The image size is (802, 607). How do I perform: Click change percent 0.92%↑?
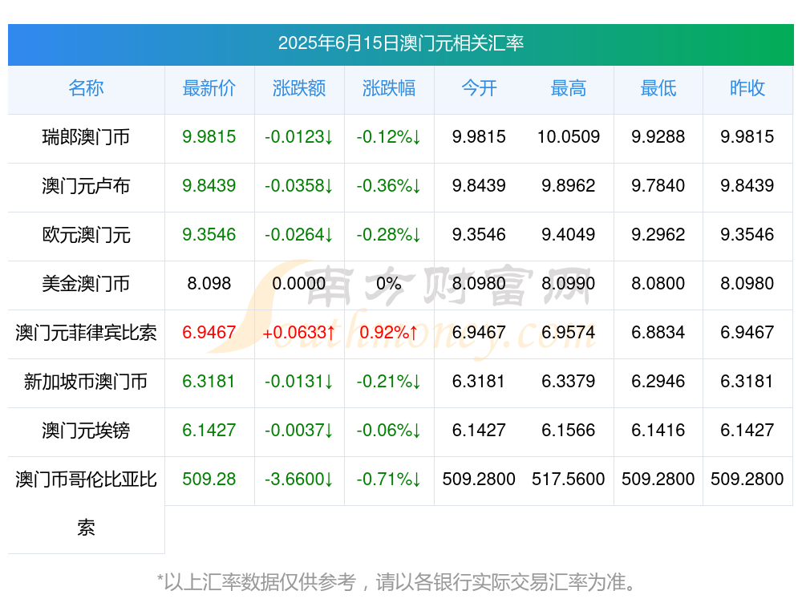389,332
